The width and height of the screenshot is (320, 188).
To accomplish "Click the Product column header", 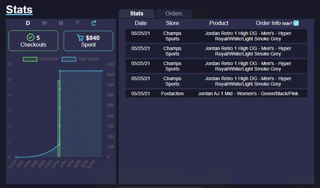I will point(219,23).
